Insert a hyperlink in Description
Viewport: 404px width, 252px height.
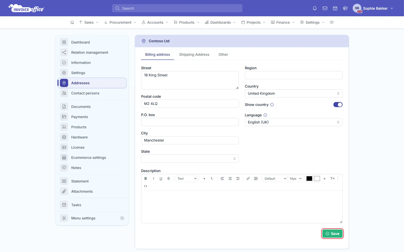[248, 178]
